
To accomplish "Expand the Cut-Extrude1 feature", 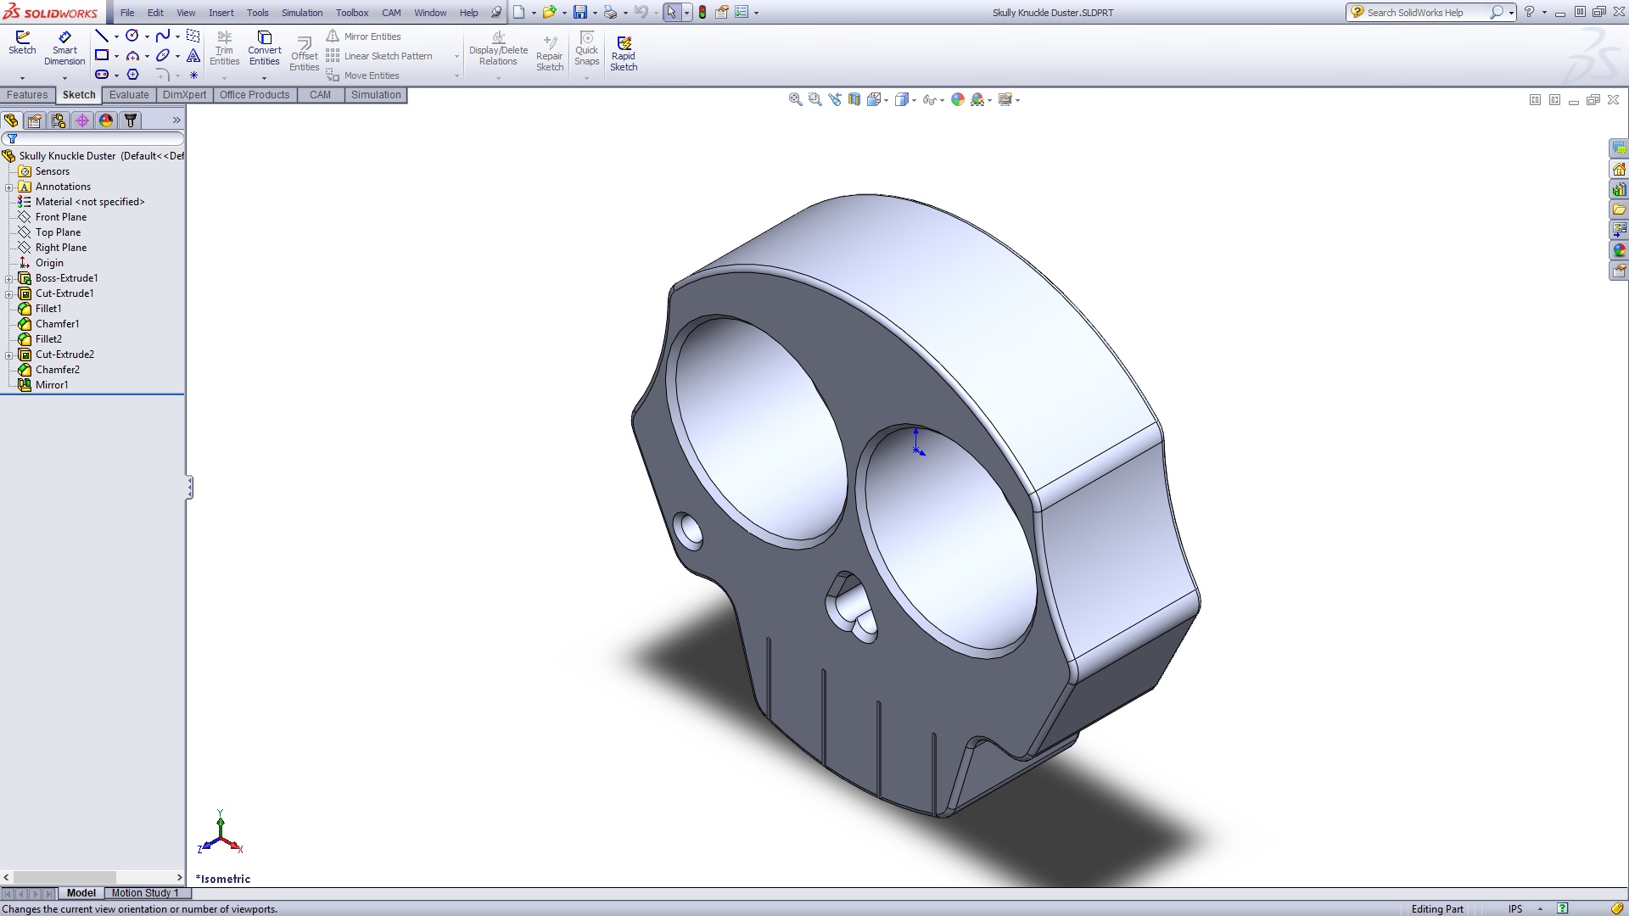I will 9,293.
